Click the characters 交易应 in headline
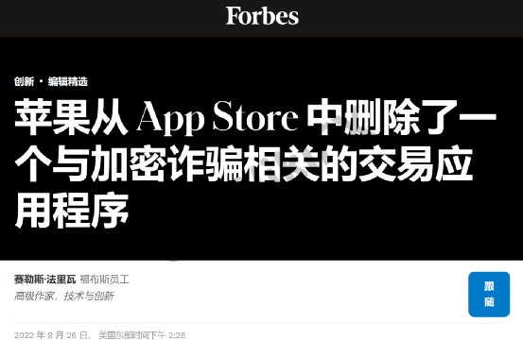523x357 pixels. (416, 163)
